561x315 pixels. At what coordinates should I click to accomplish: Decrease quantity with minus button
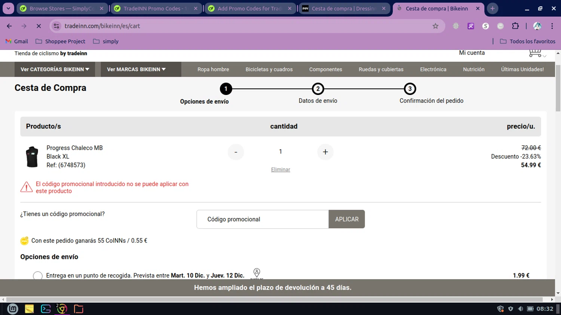236,152
